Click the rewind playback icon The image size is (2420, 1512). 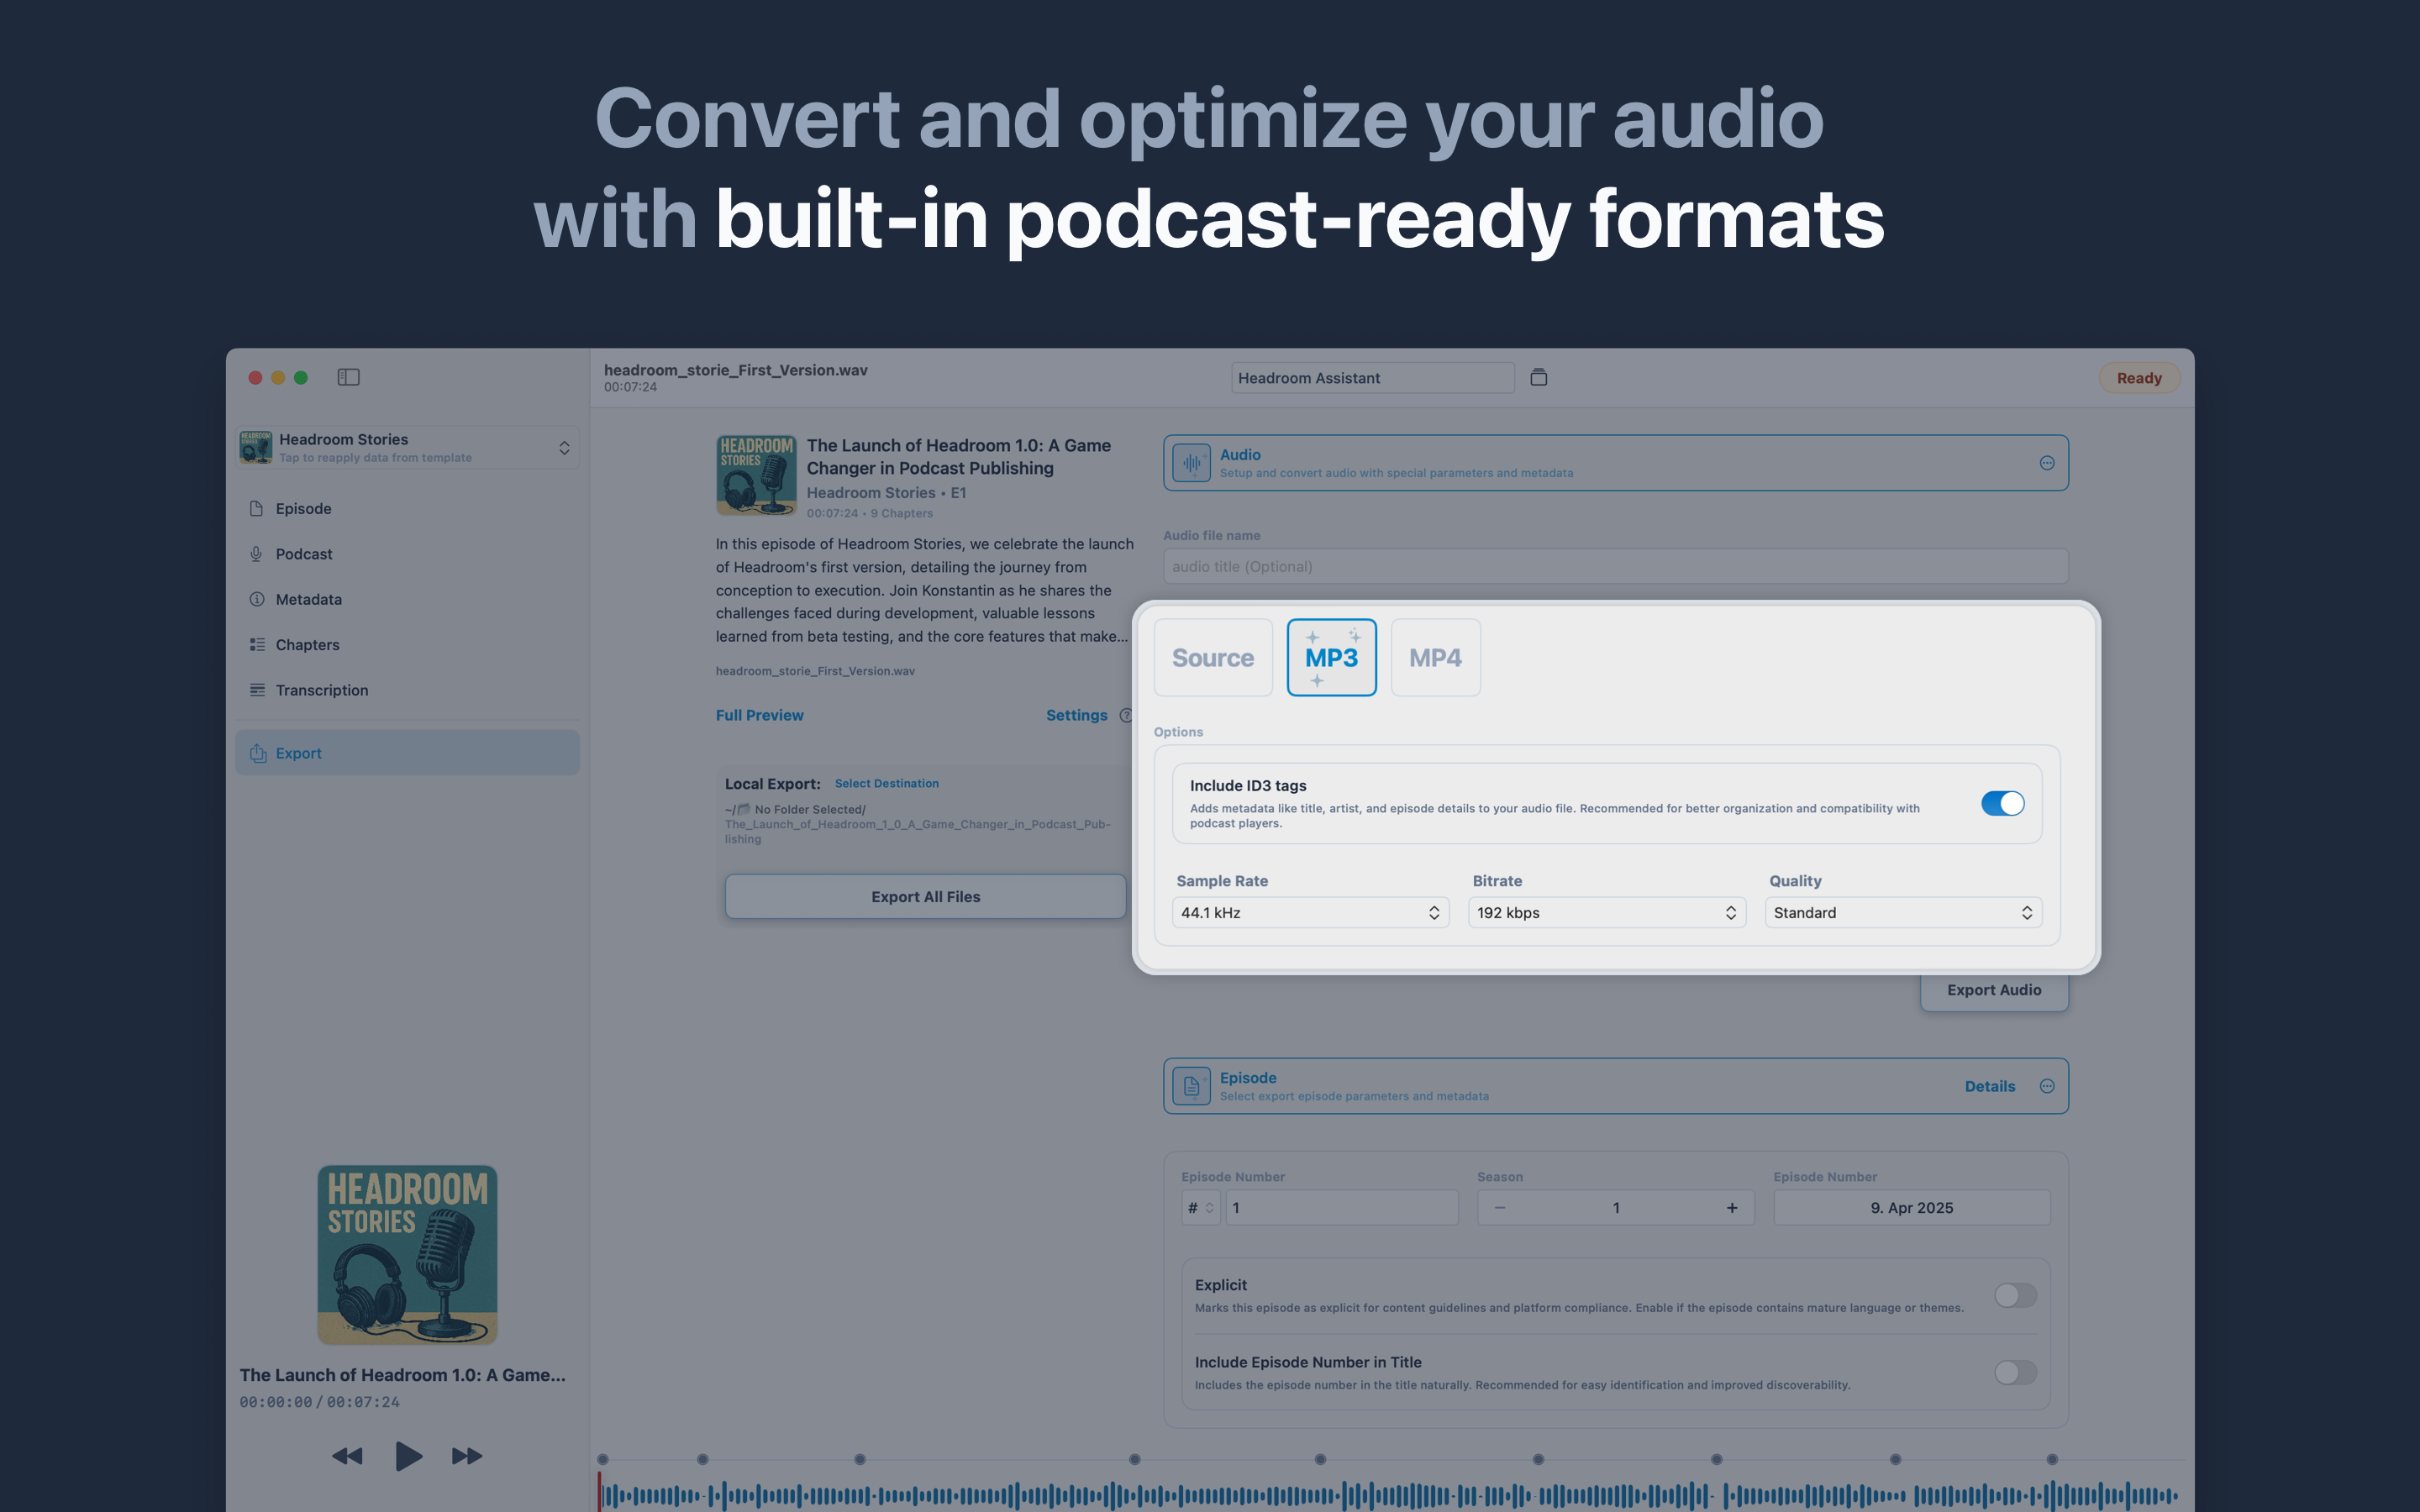pyautogui.click(x=347, y=1456)
